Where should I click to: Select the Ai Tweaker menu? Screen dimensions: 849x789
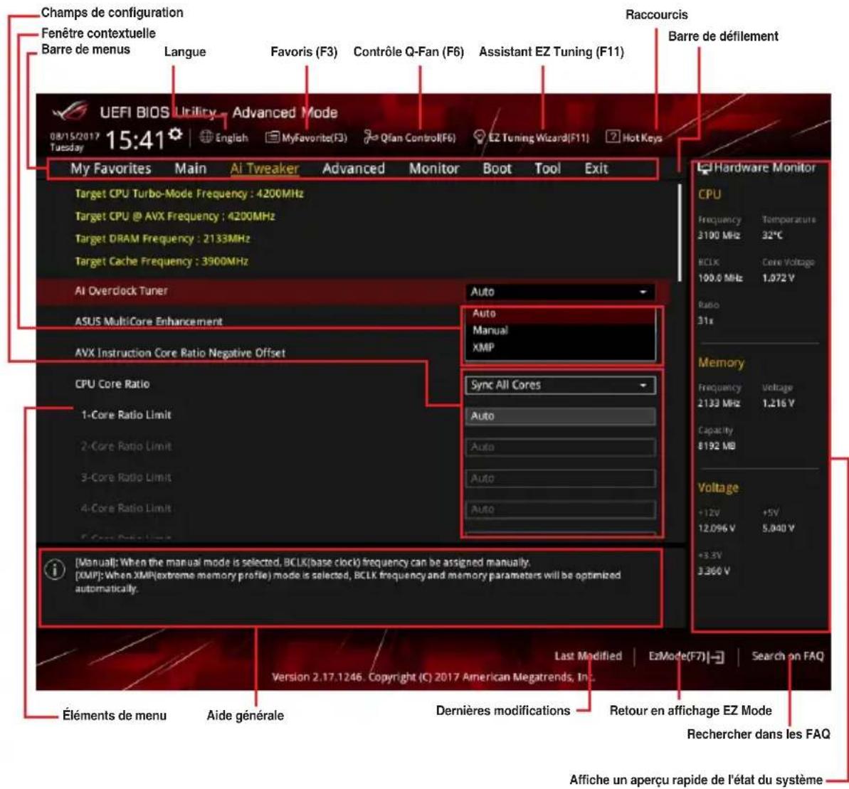click(264, 169)
